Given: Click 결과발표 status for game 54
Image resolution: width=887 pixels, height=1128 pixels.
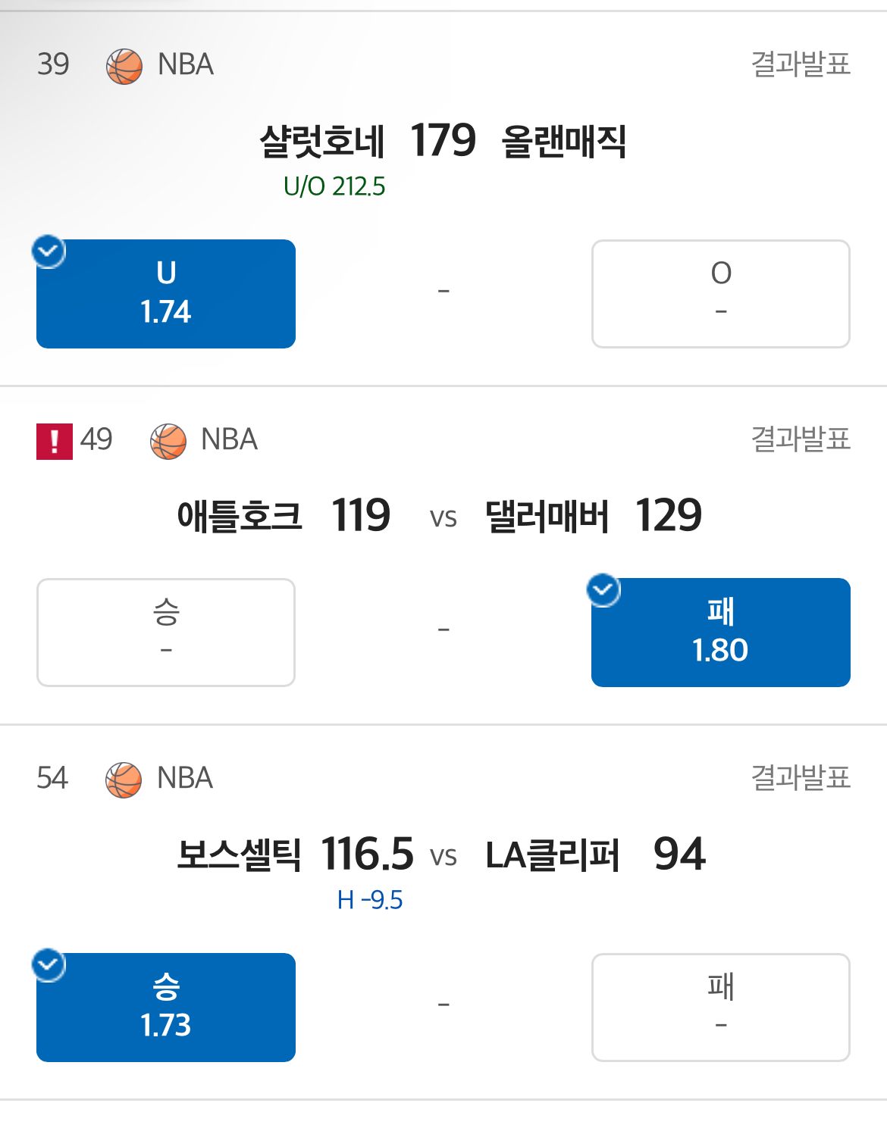Looking at the screenshot, I should pyautogui.click(x=801, y=777).
